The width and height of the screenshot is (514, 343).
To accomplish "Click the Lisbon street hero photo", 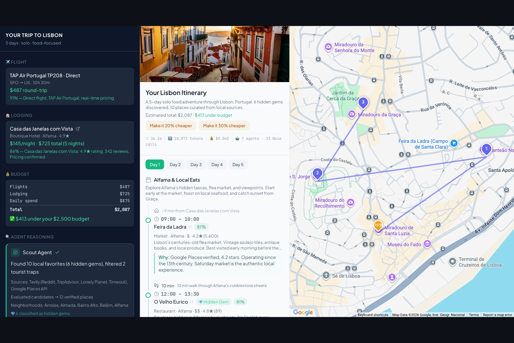I will [214, 54].
